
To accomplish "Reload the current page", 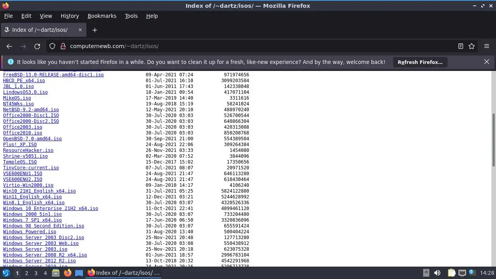I will (x=37, y=46).
